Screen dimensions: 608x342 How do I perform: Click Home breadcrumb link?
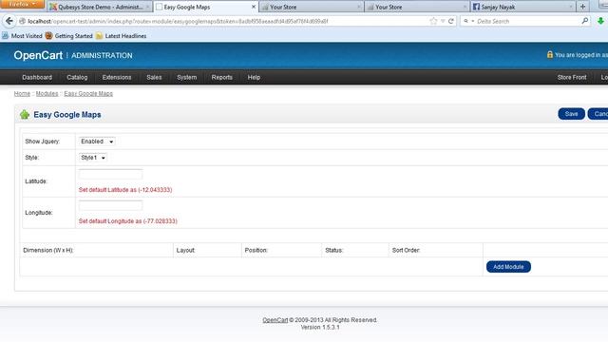22,93
